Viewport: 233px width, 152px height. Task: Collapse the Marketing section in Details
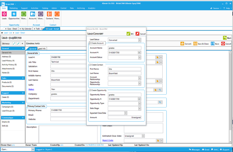23,103
